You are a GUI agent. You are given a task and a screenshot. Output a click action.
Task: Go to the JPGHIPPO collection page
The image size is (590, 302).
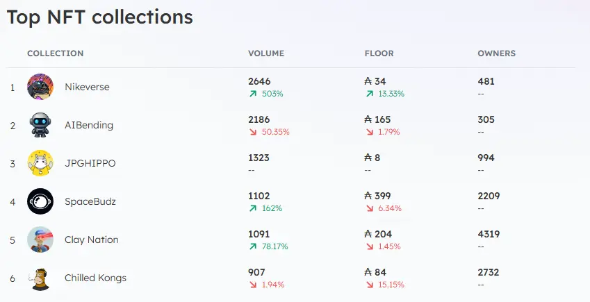90,163
